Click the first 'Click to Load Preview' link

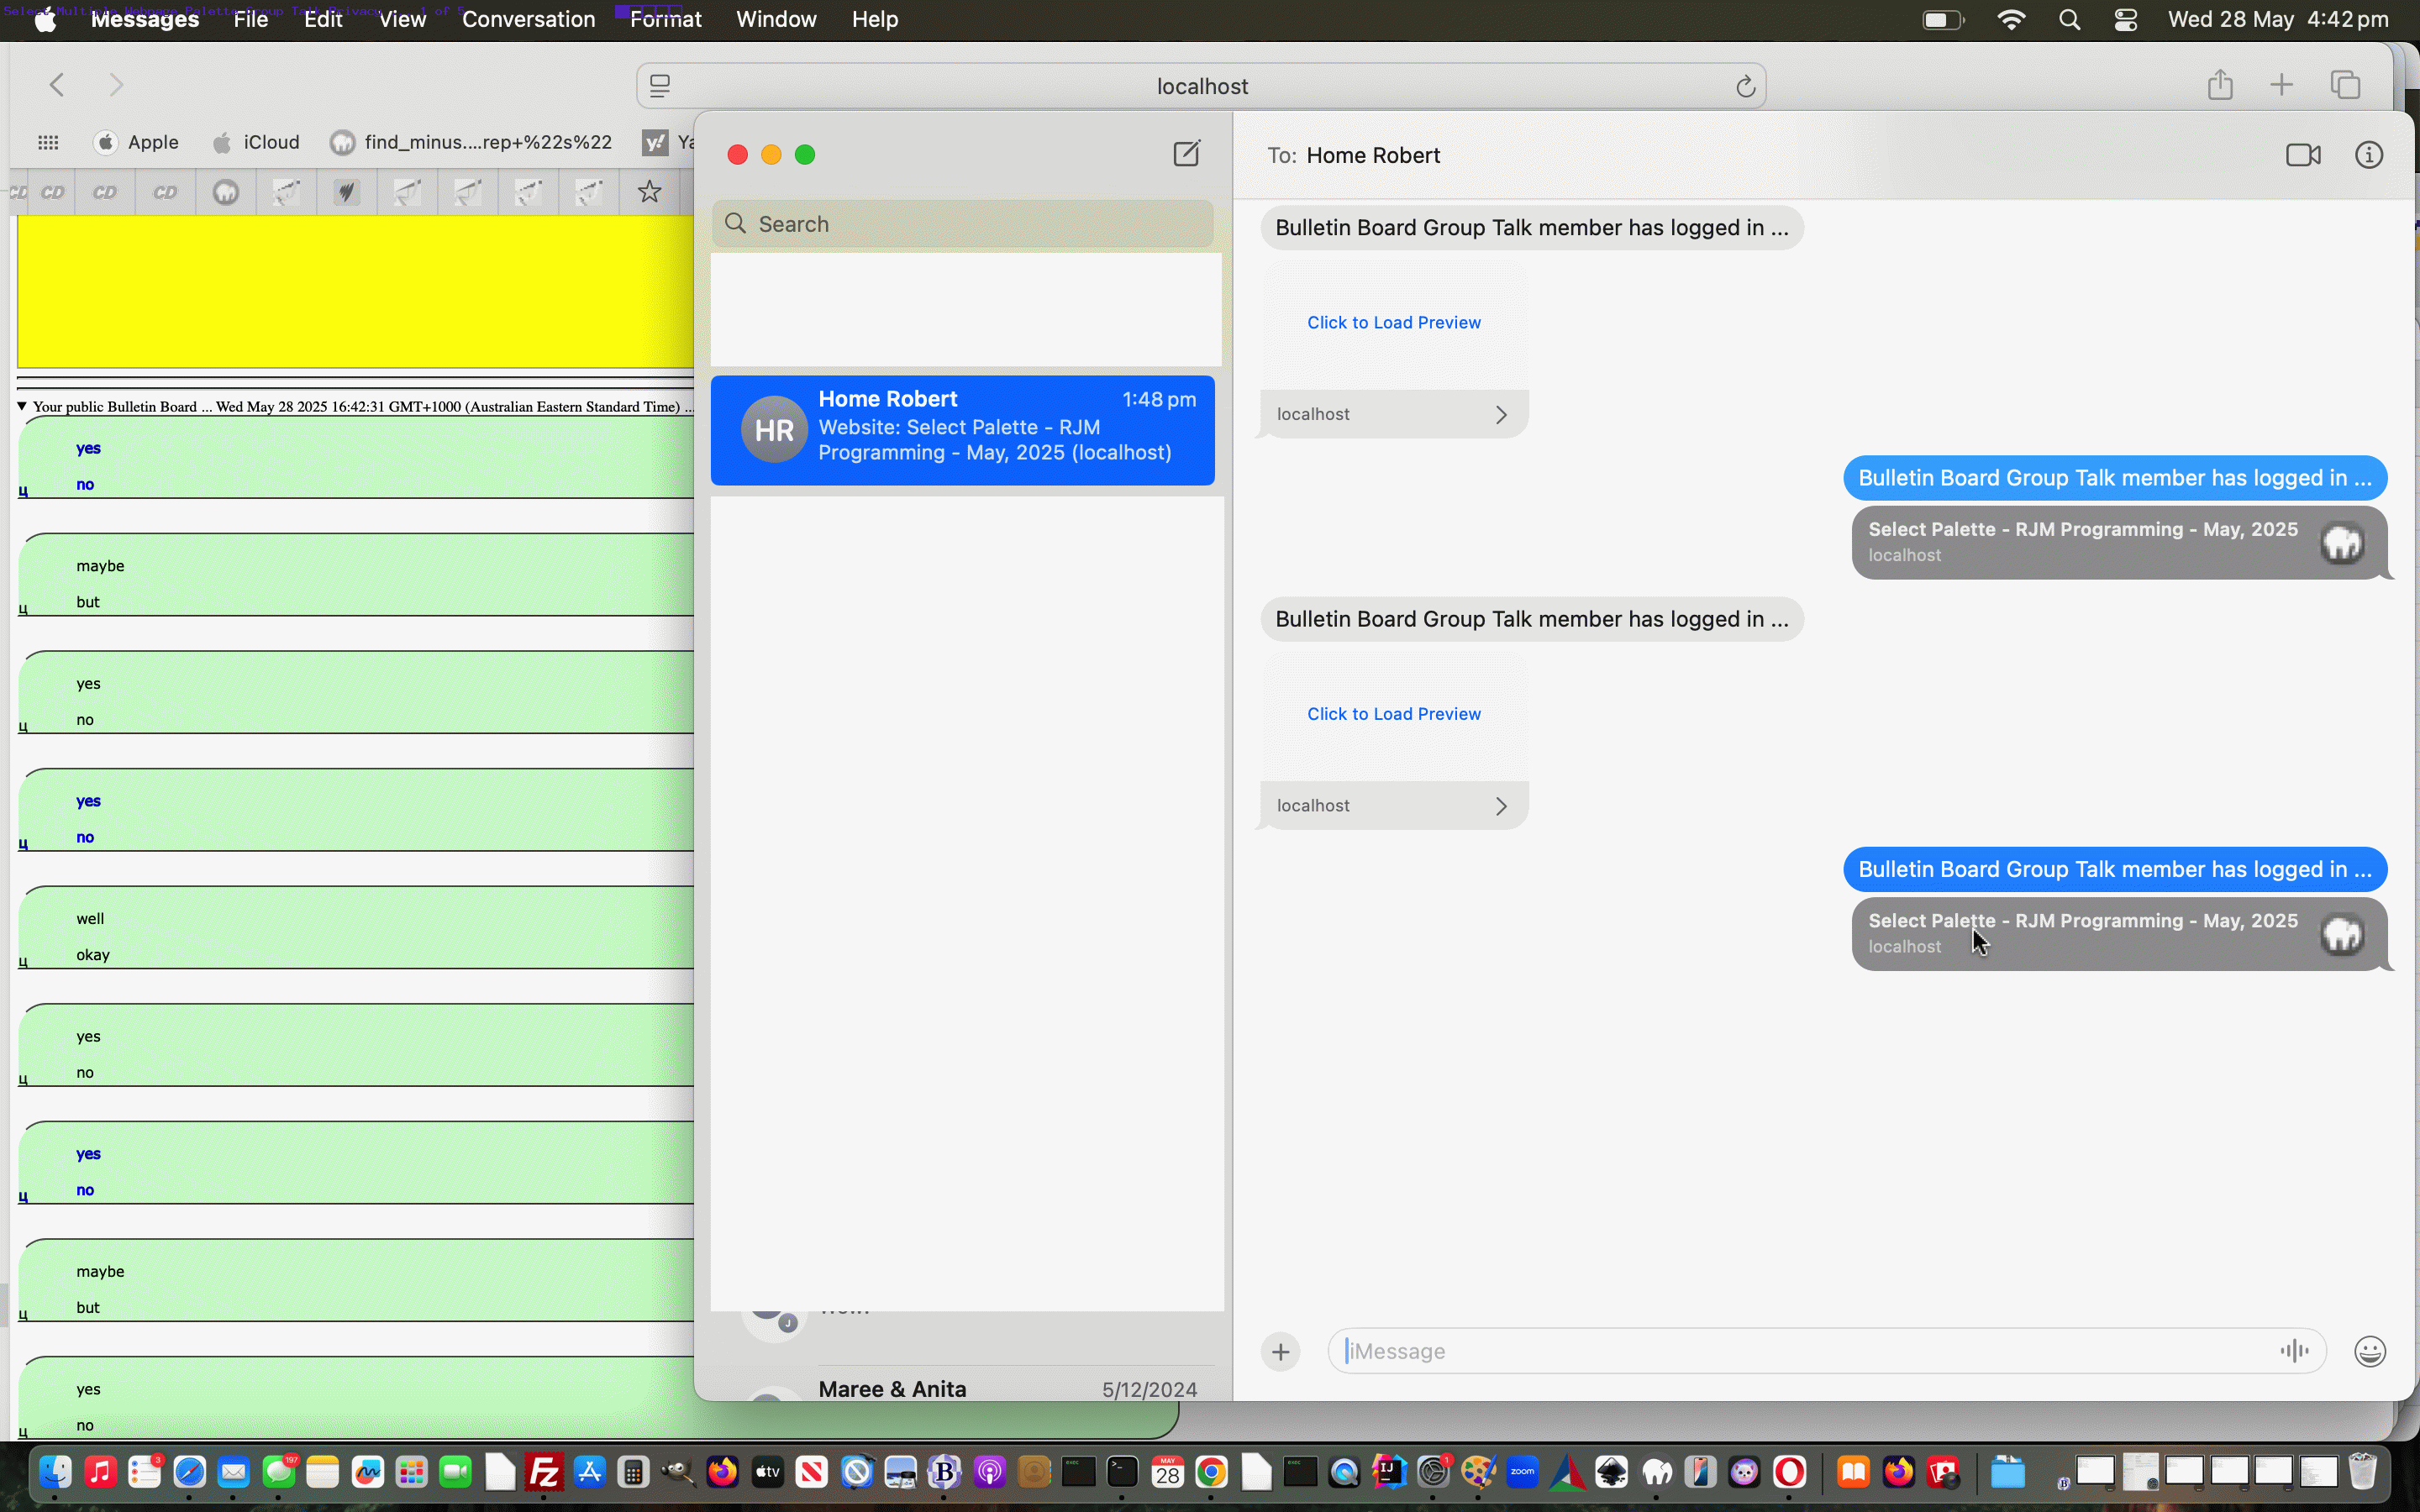pos(1393,322)
